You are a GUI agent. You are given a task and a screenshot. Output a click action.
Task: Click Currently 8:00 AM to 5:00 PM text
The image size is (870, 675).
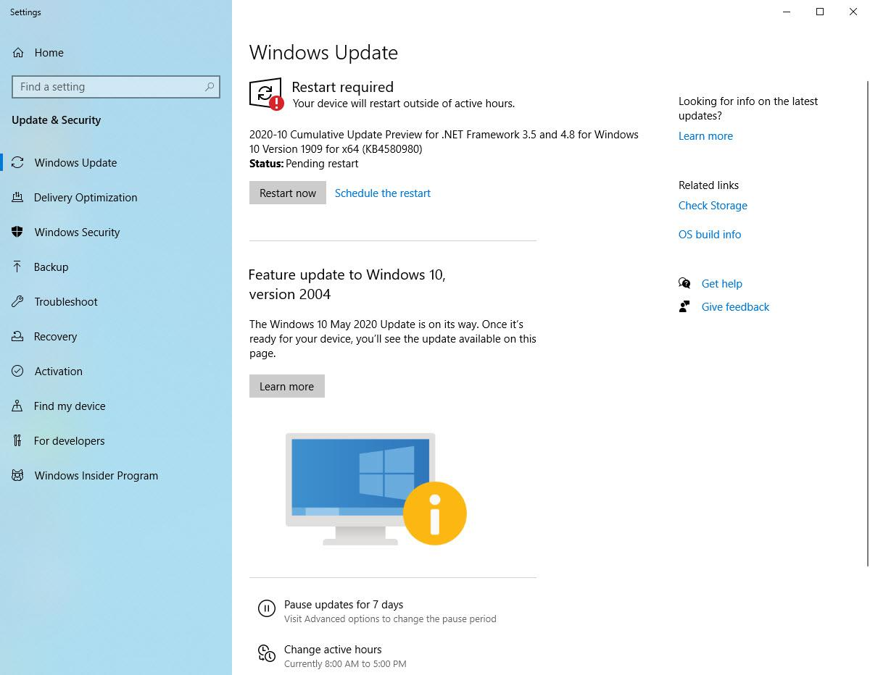345,664
